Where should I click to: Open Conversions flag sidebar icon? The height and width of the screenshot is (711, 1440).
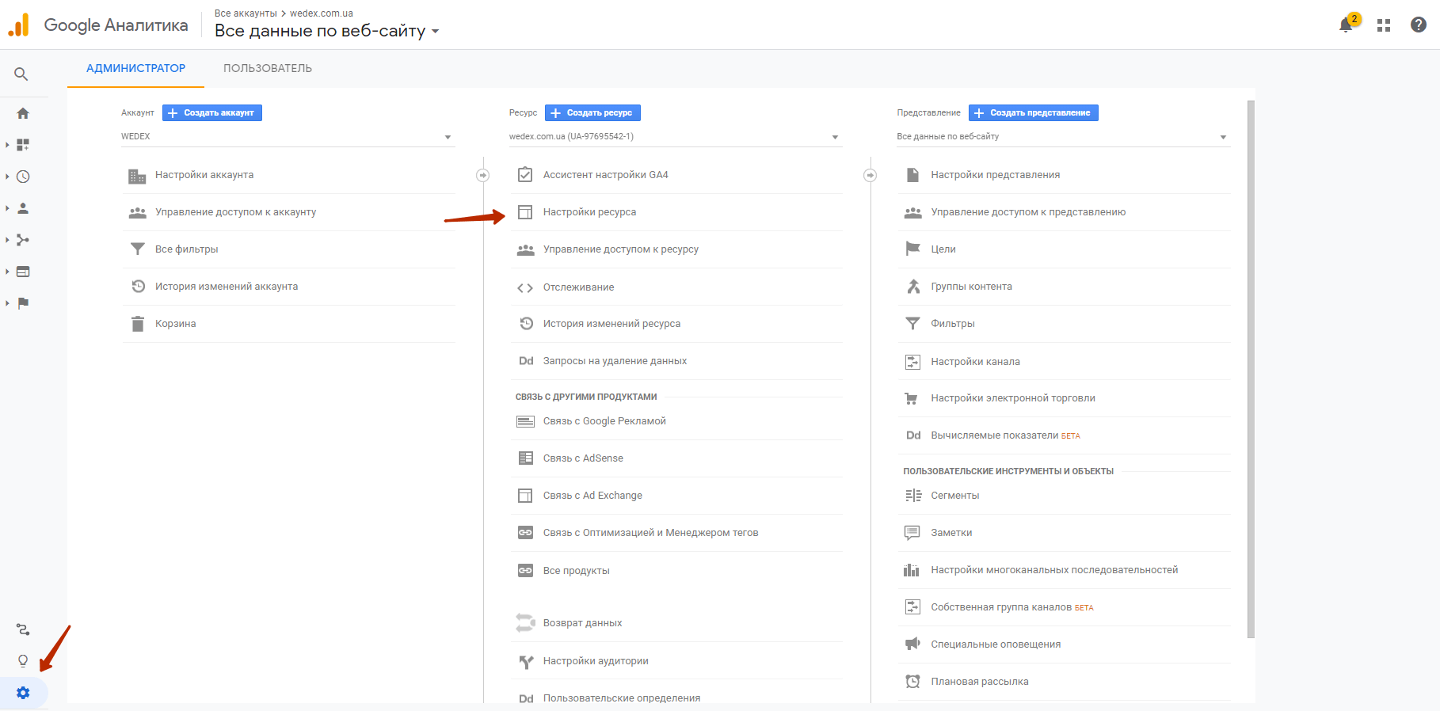(x=23, y=303)
